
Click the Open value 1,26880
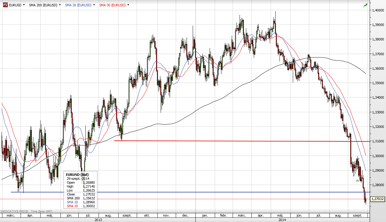click(x=89, y=182)
